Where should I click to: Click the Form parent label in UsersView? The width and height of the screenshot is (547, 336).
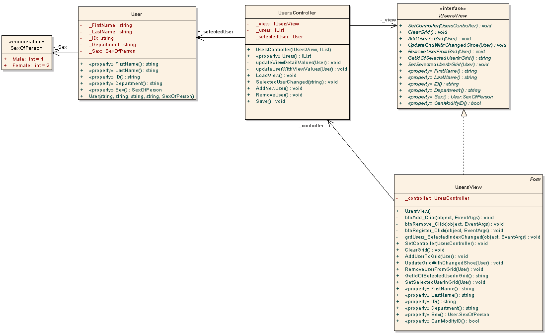pyautogui.click(x=535, y=179)
